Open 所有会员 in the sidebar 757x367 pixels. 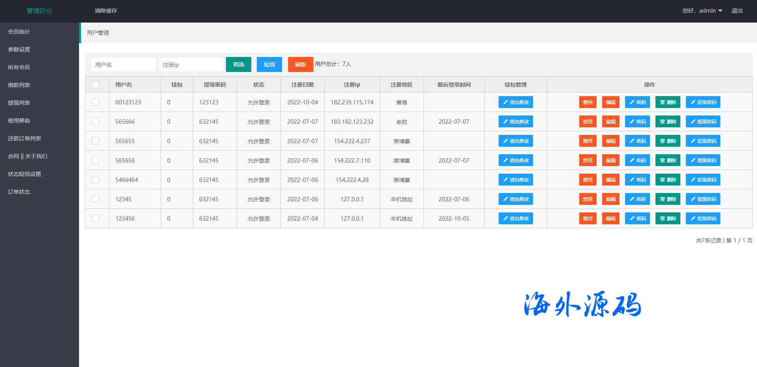pyautogui.click(x=19, y=67)
